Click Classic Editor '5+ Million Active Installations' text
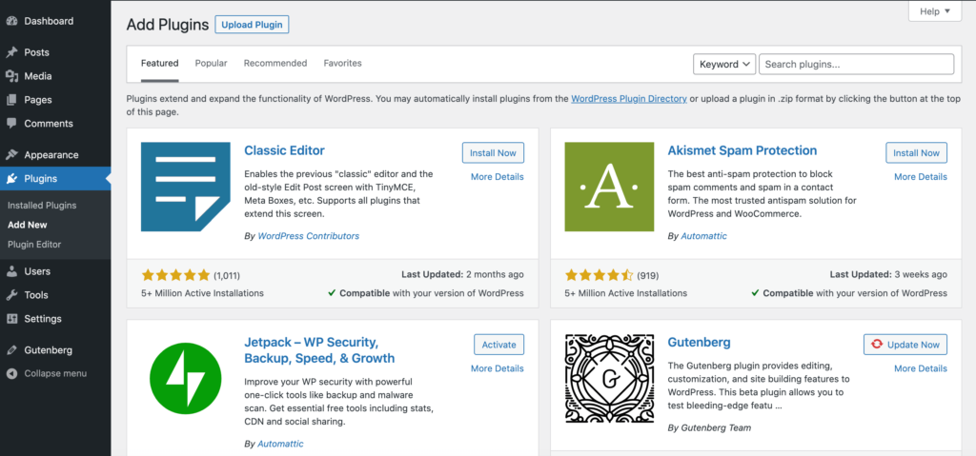Screen dimensions: 976x456 202,293
